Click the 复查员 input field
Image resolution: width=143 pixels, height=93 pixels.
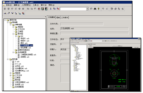[x=65, y=55]
